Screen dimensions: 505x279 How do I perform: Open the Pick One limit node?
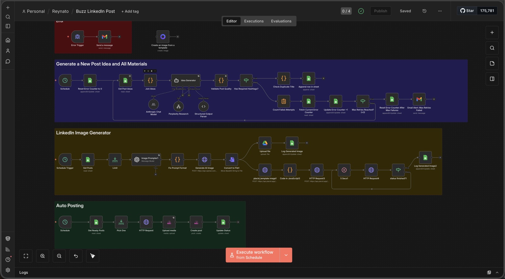(121, 222)
